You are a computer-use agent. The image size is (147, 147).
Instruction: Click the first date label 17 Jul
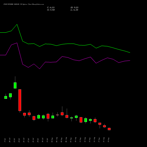pyautogui.click(x=5, y=140)
